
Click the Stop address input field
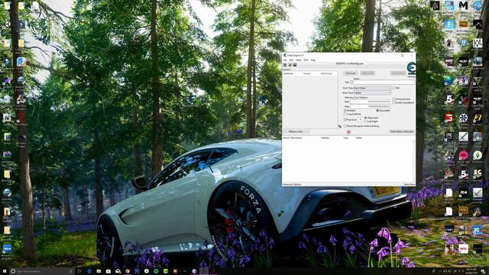370,106
